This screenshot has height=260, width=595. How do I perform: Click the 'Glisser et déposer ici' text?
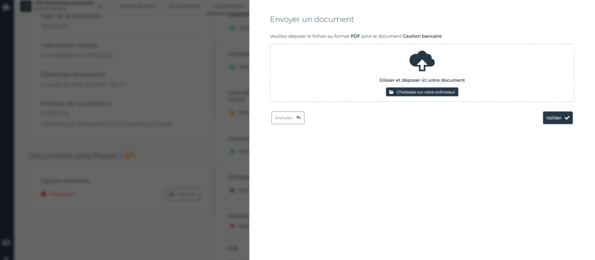422,80
